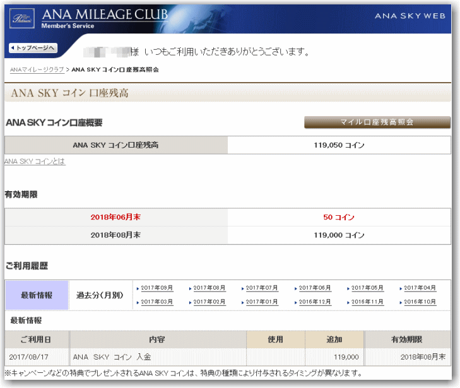Open the 2016年12月 history link
This screenshot has width=460, height=388.
coord(315,302)
